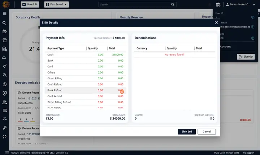Open the room service bell icon
The height and width of the screenshot is (155, 260).
pyautogui.click(x=4, y=57)
